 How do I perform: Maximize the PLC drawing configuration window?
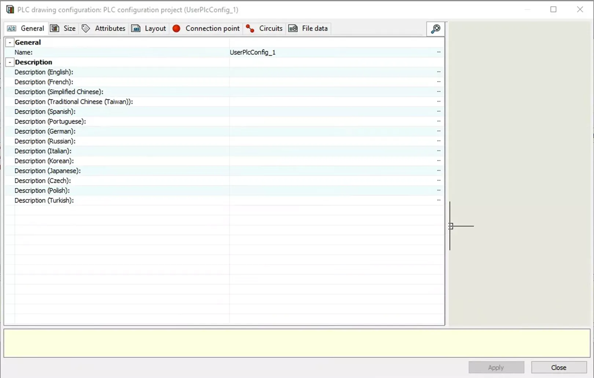(553, 10)
